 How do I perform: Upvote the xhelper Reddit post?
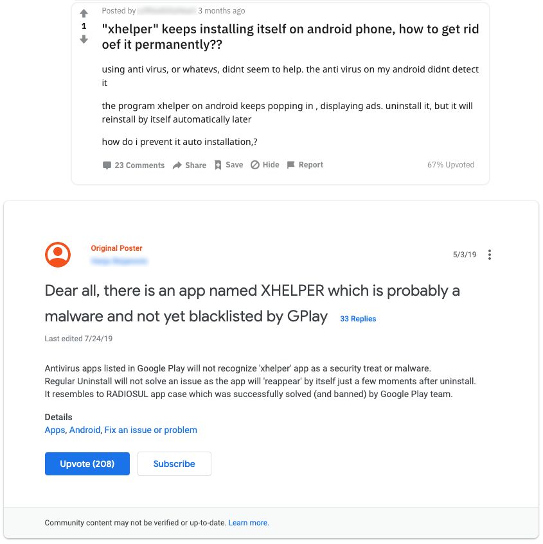pos(84,13)
